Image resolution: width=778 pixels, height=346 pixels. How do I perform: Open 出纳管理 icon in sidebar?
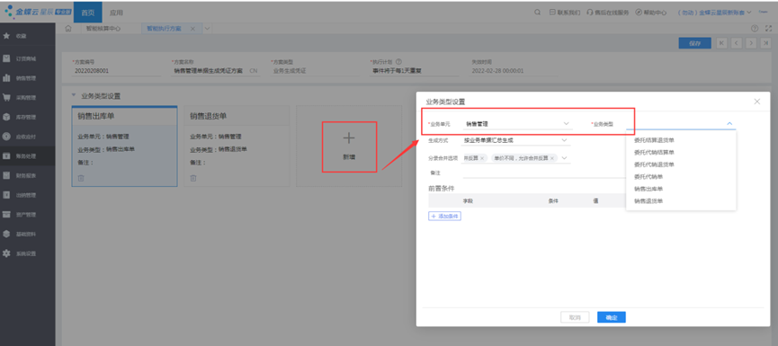click(7, 195)
